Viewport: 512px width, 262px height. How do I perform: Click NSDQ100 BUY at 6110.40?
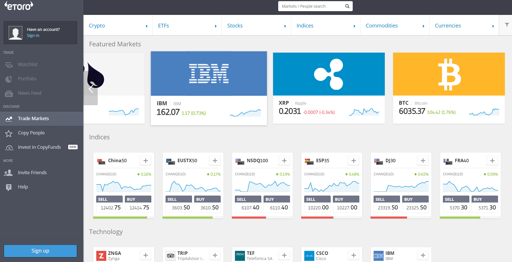(x=277, y=204)
